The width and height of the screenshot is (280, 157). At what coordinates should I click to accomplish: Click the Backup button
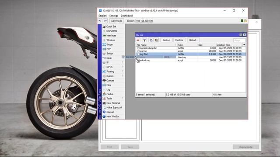tap(166, 40)
